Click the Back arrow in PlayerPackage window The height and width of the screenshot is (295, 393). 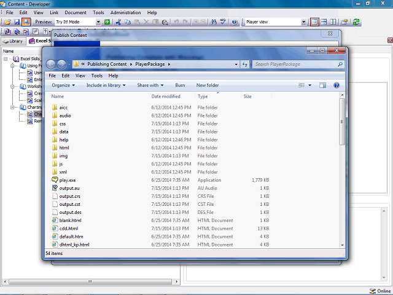pos(51,65)
